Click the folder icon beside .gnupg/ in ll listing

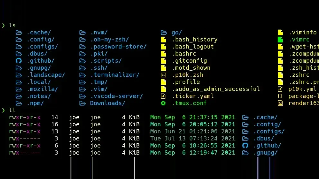pos(245,153)
